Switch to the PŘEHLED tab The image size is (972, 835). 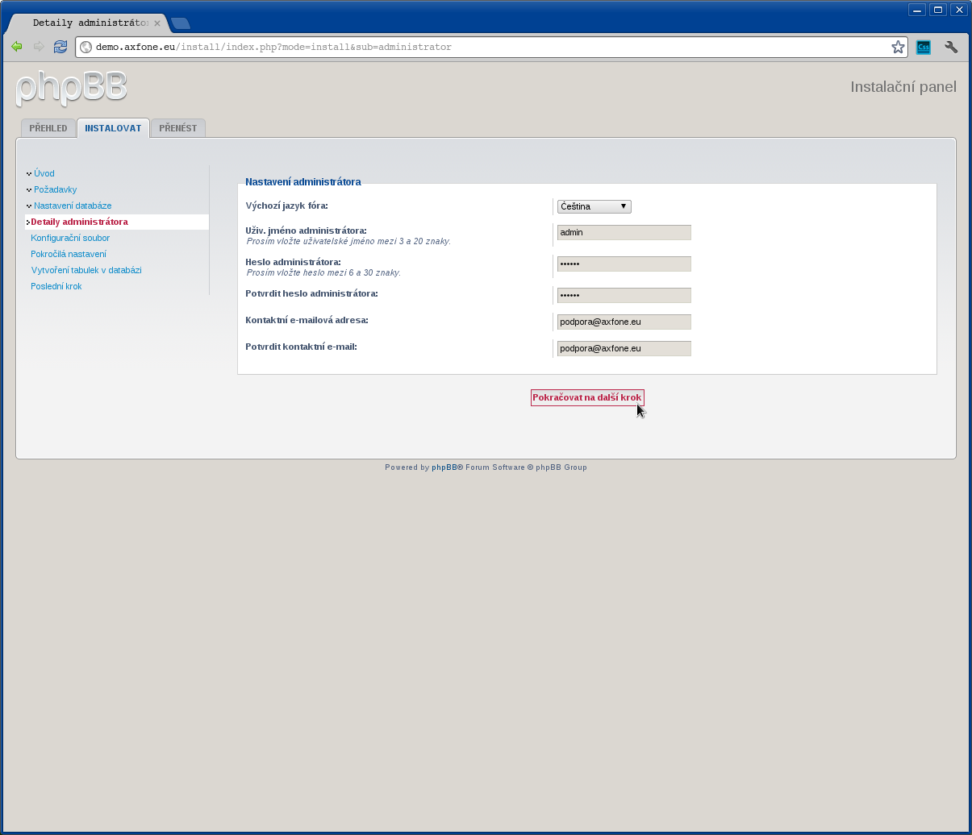(48, 127)
